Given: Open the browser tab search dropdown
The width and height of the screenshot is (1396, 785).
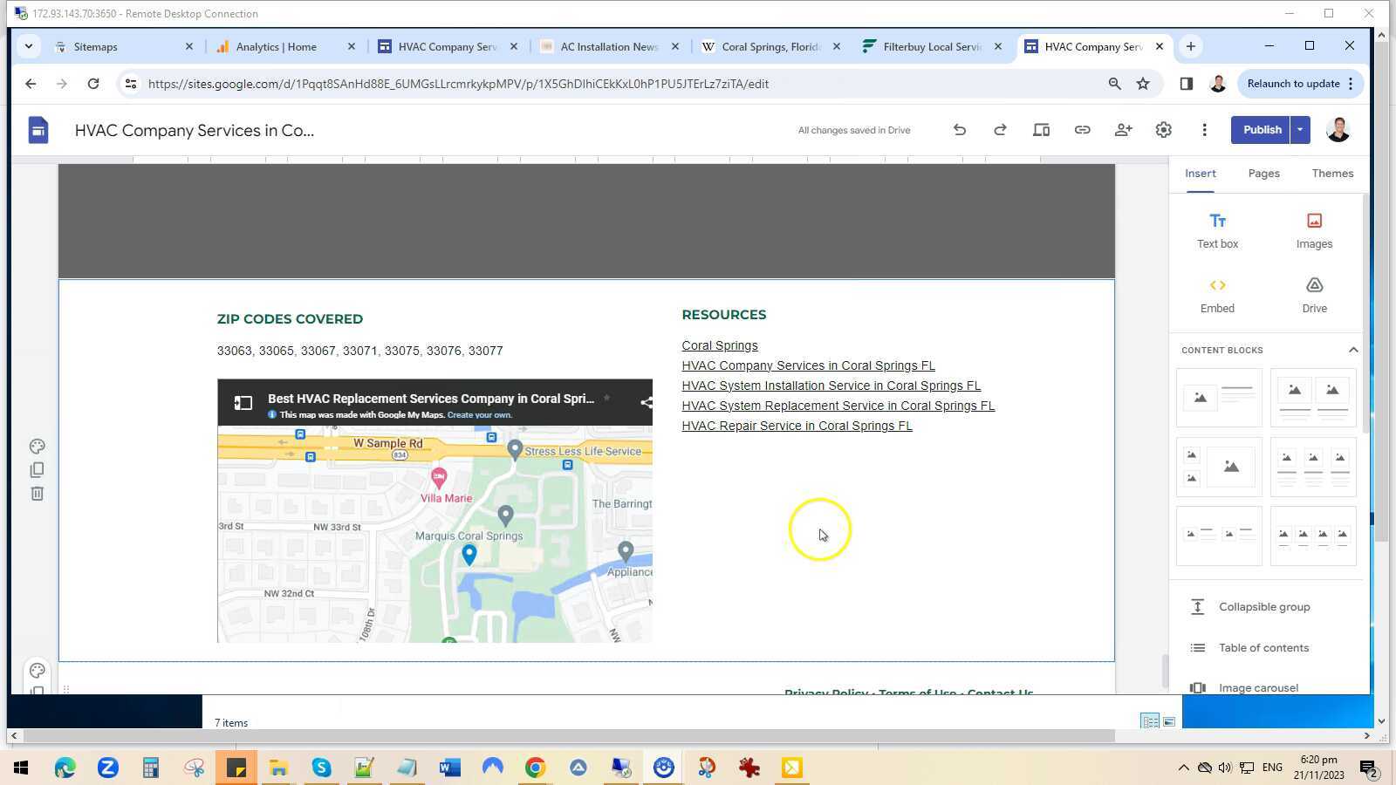Looking at the screenshot, I should pos(28,46).
